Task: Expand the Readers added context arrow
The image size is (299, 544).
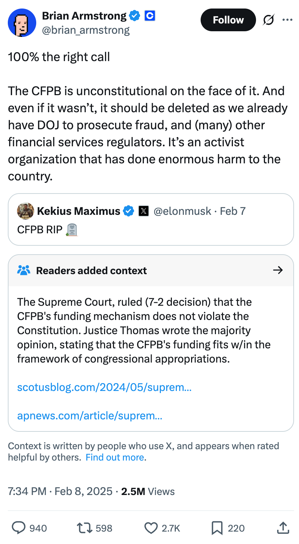Action: pyautogui.click(x=278, y=270)
